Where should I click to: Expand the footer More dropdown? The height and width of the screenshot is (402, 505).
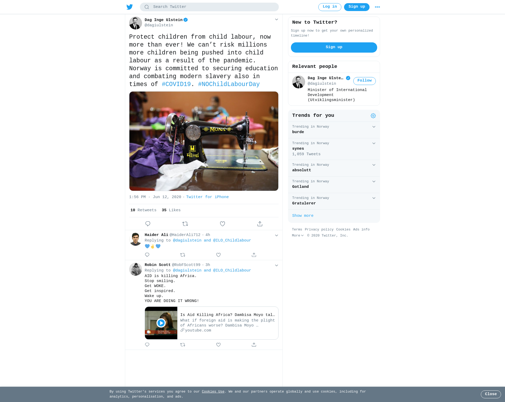click(298, 236)
